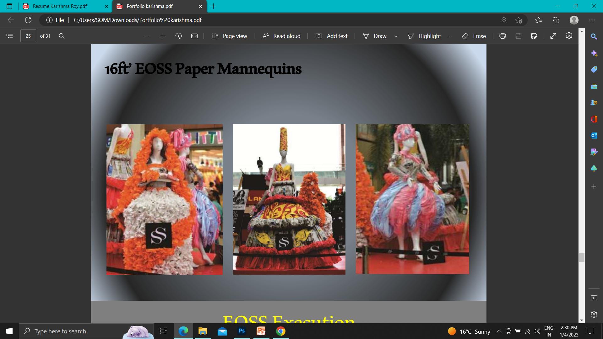Click the Save as icon

(x=534, y=36)
